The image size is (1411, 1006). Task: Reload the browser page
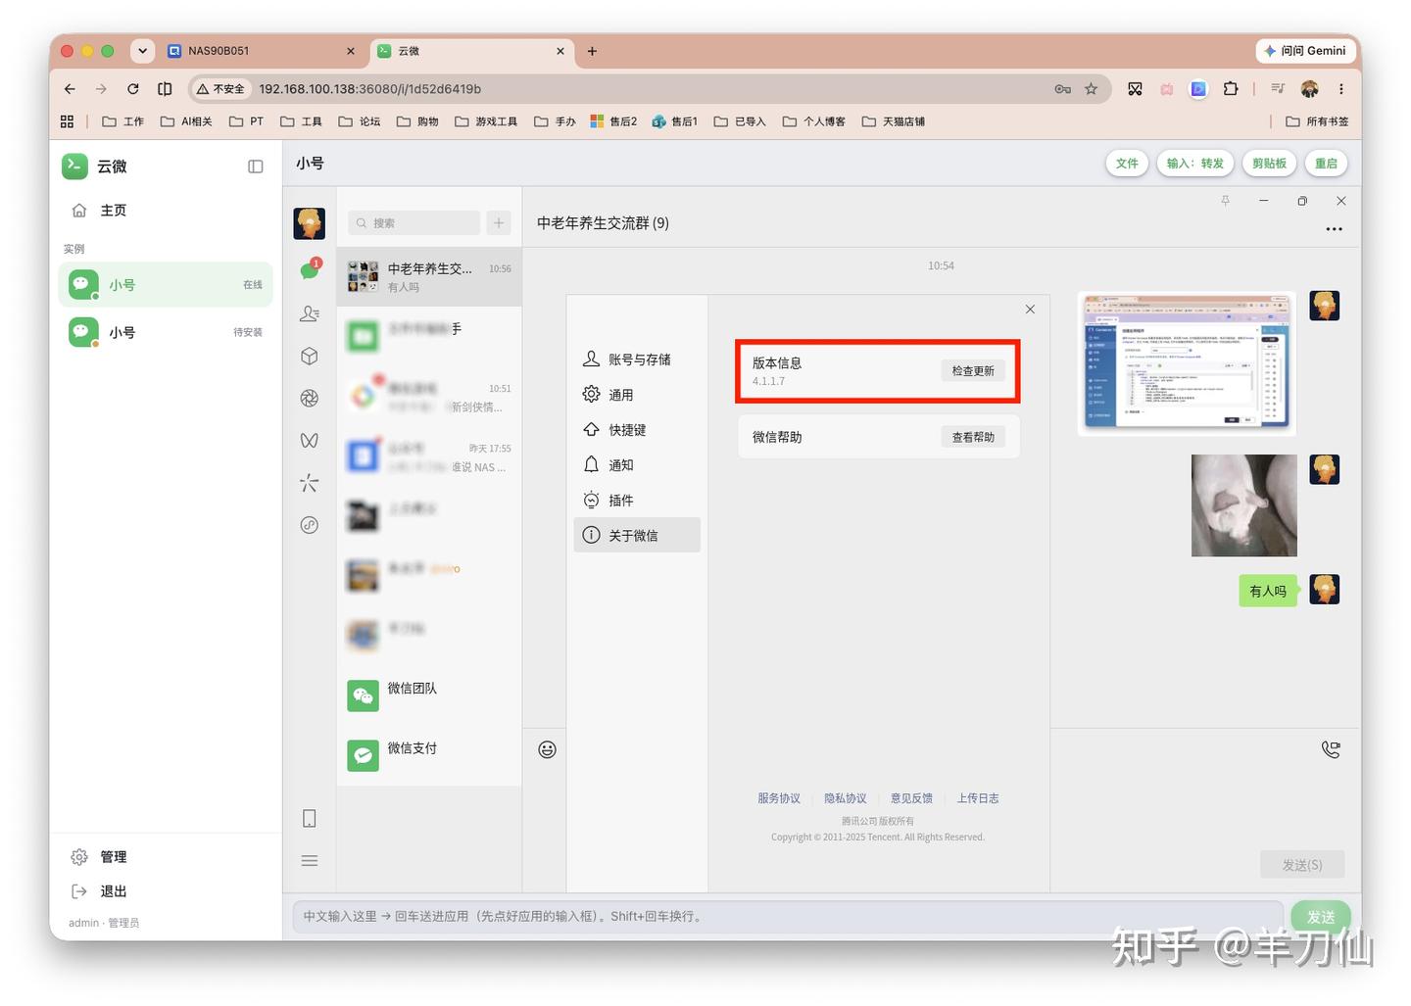tap(133, 89)
